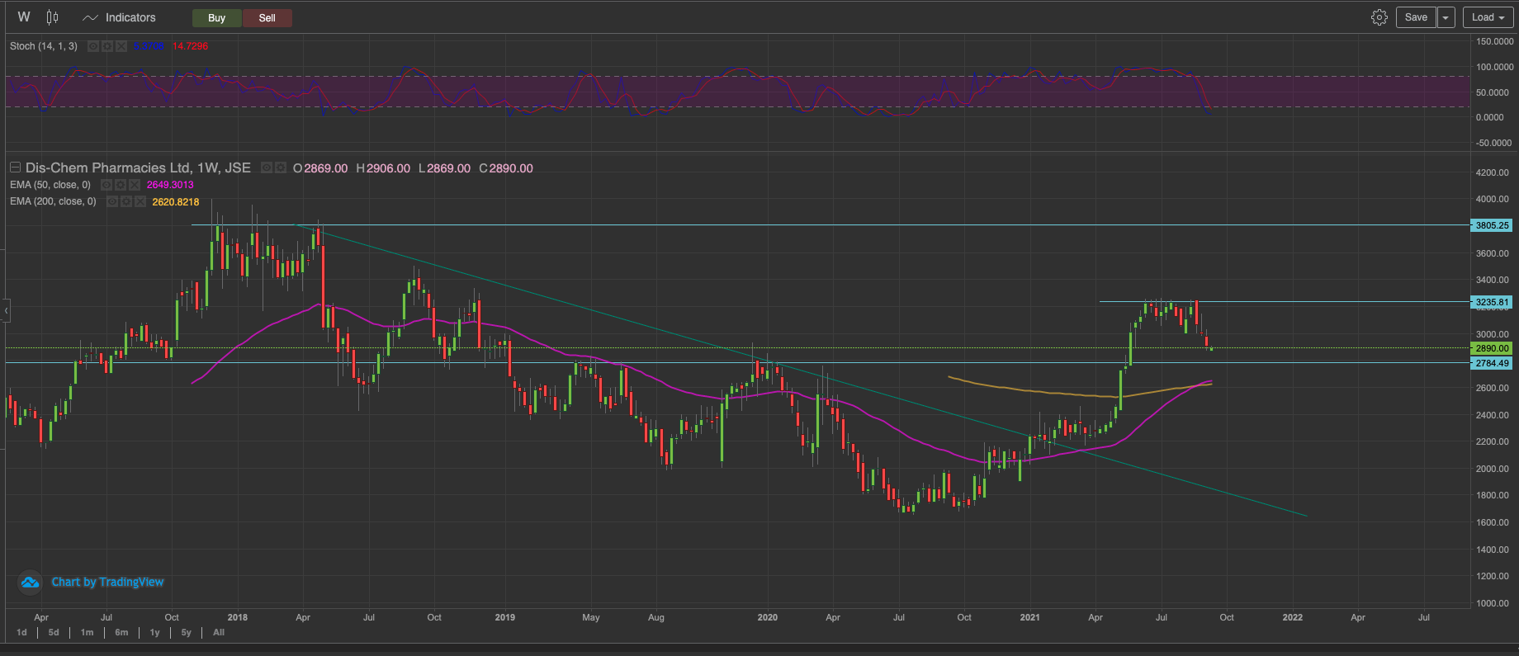Toggle visibility of the EMA 50 line

[x=106, y=185]
